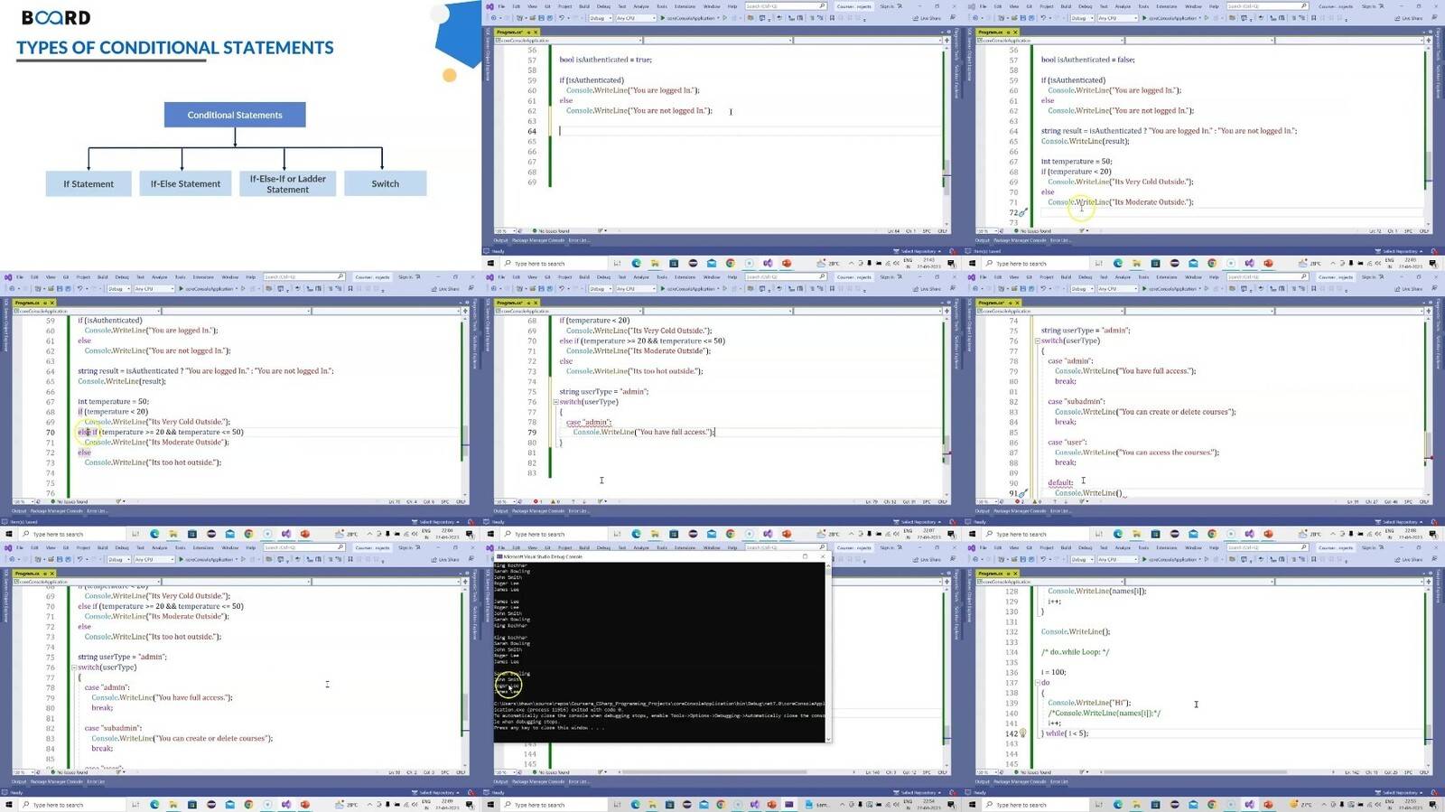Viewport: 1445px width, 812px height.
Task: Click Visual Studio taskbar icon under frame ending line 83
Action: click(768, 534)
